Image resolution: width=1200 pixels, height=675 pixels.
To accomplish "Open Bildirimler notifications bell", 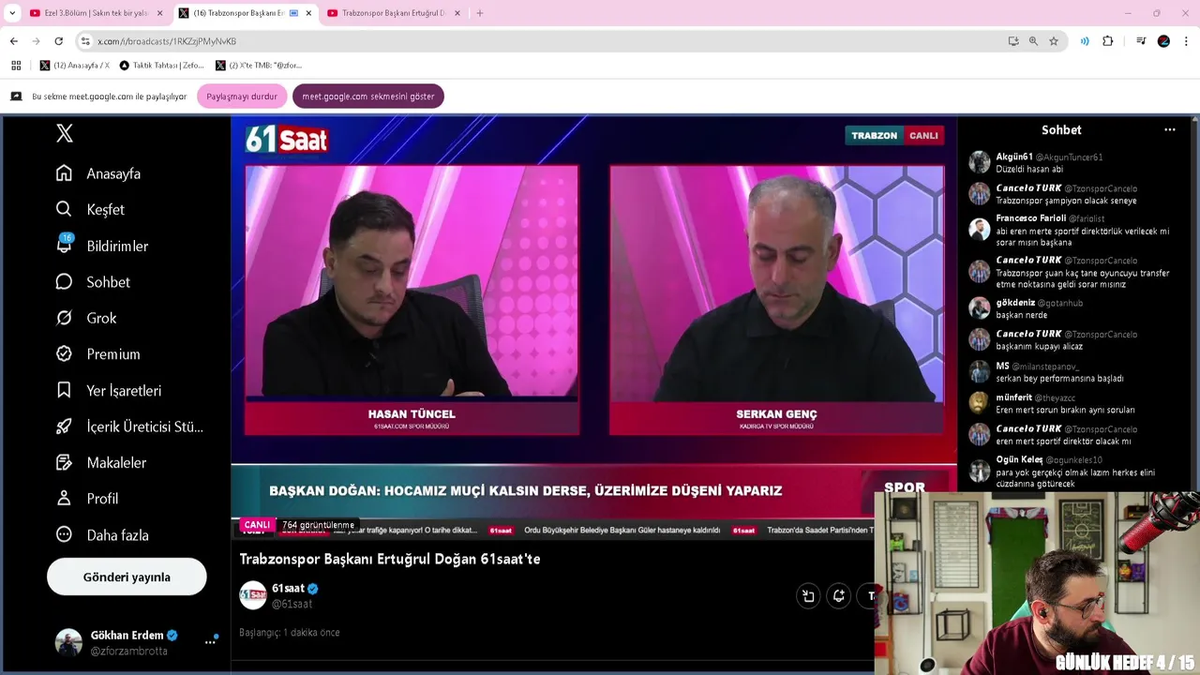I will [102, 246].
